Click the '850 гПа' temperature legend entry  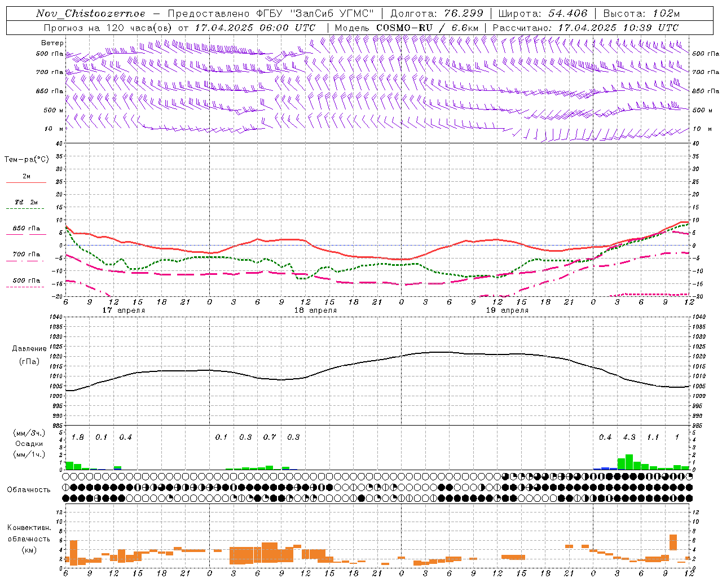(27, 229)
